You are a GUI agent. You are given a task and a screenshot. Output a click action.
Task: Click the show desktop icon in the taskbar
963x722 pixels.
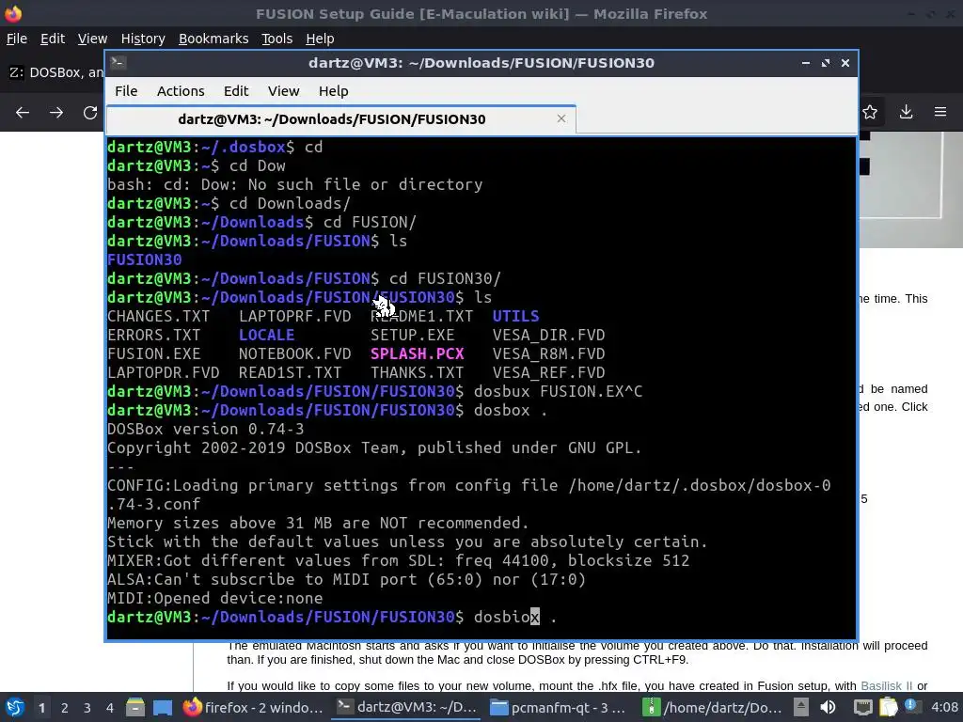[162, 707]
